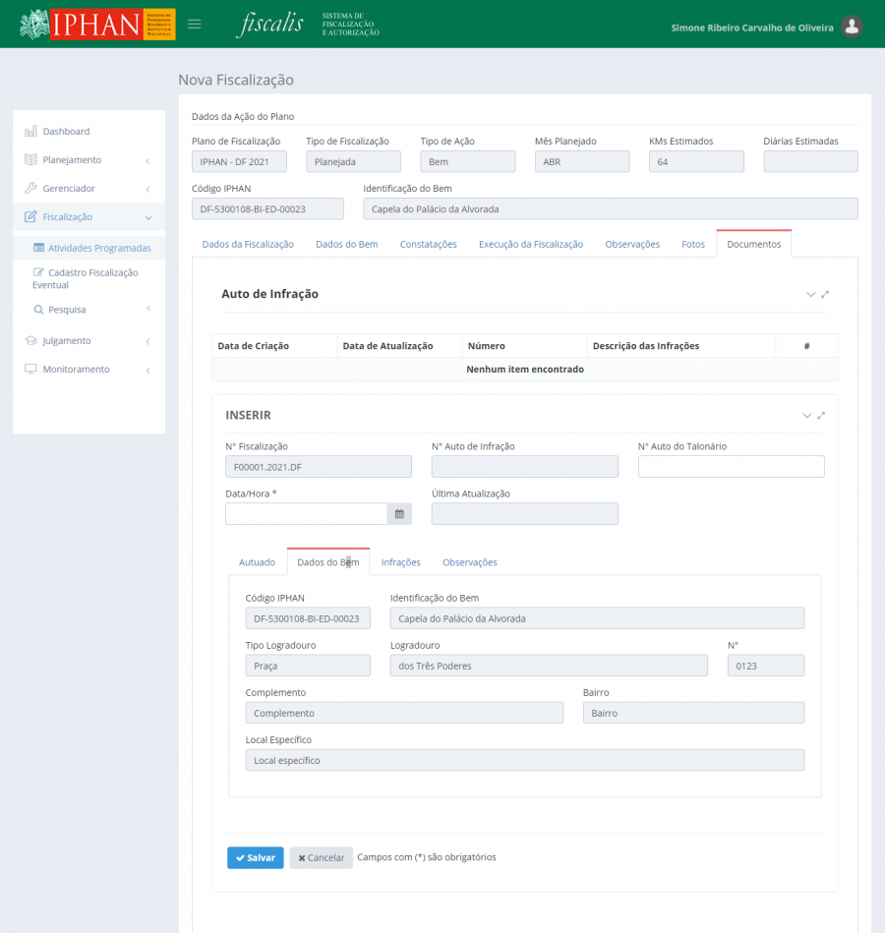This screenshot has height=933, width=885.
Task: Click the Pesquisa magnifier icon
Action: point(38,310)
